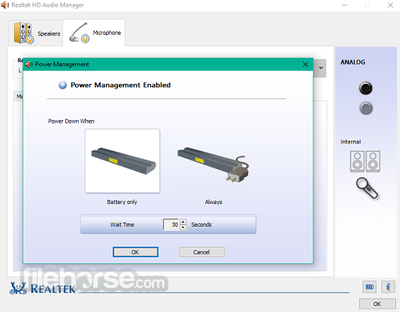Open the power management battery icon

click(369, 287)
